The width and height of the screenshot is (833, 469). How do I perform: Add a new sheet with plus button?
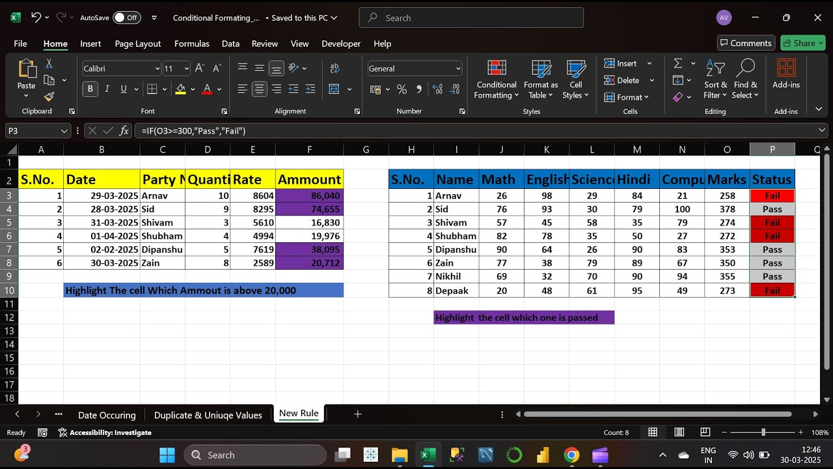[x=357, y=414]
